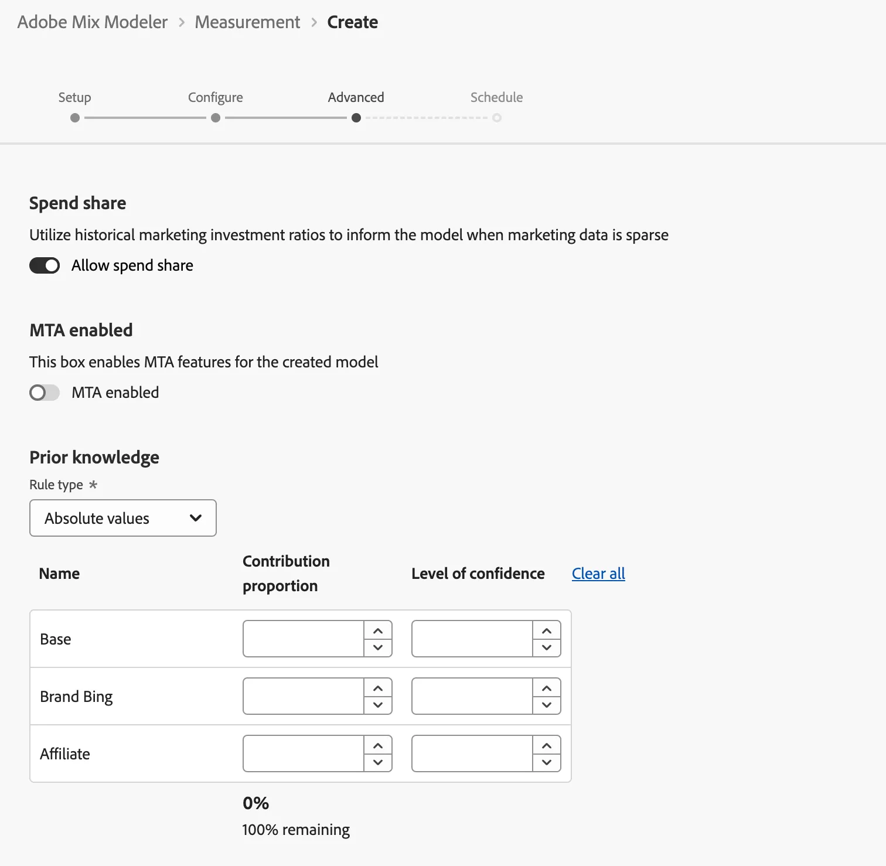Go to the Setup step
This screenshot has height=866, width=886.
click(74, 97)
